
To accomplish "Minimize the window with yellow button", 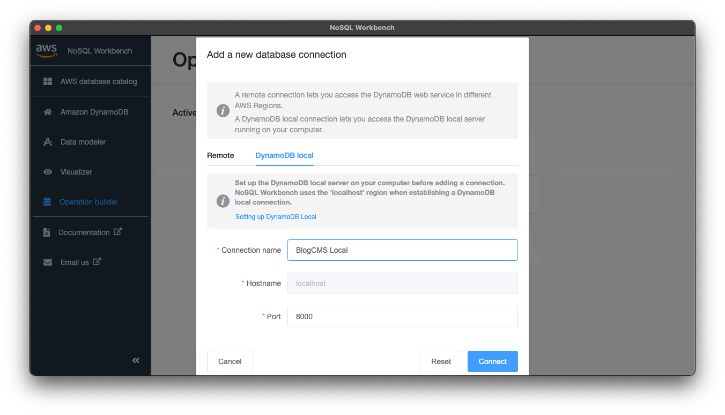I will 48,27.
